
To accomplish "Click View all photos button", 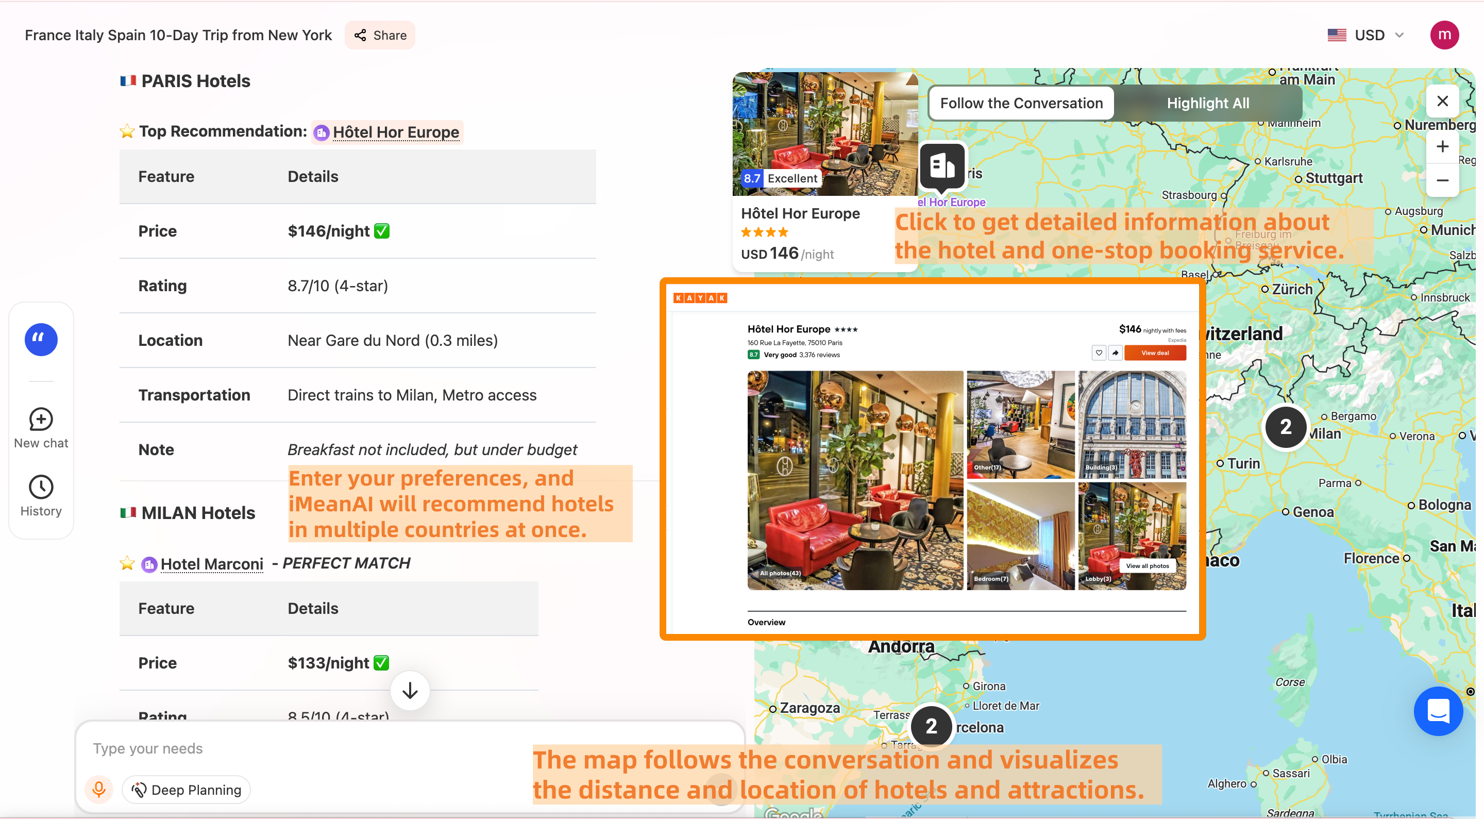I will pyautogui.click(x=1147, y=566).
